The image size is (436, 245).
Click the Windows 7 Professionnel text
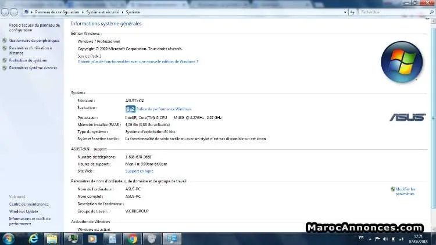point(99,41)
